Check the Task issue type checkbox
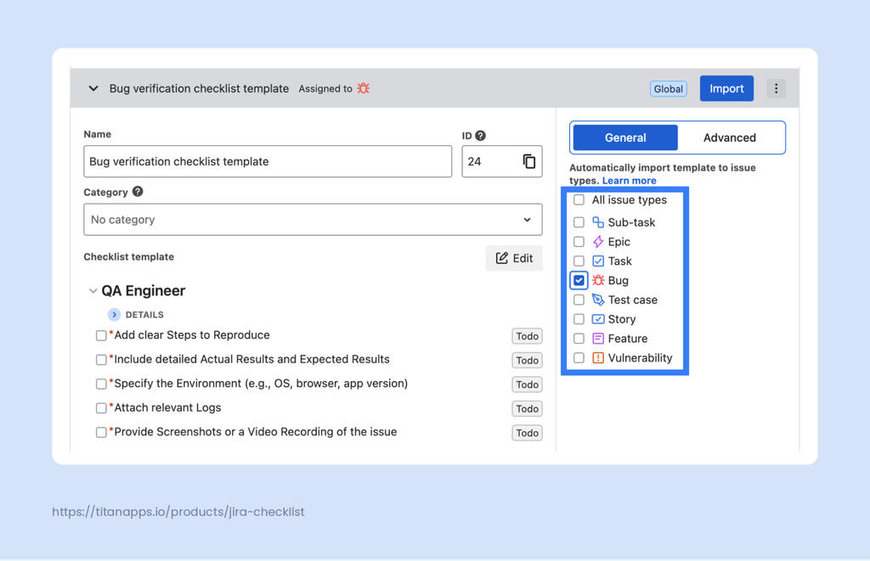870x561 pixels. point(579,261)
